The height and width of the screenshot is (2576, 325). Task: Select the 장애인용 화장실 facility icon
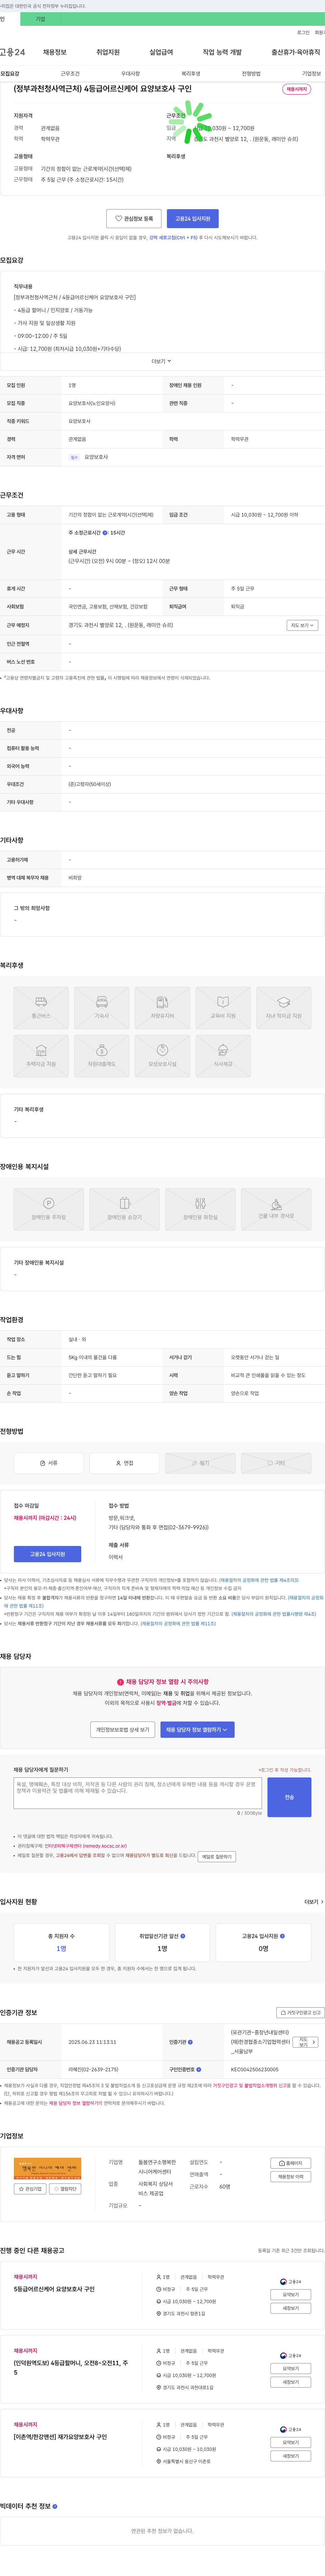200,1209
